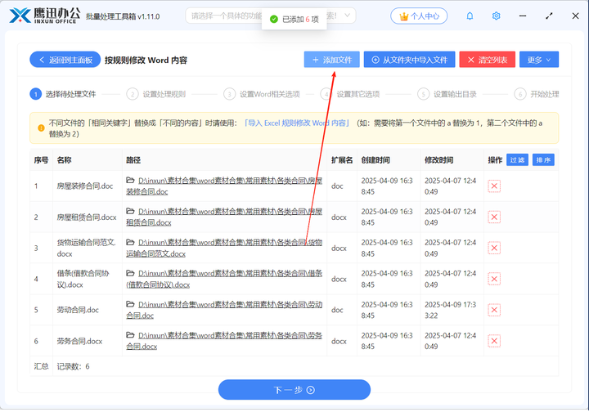Image resolution: width=589 pixels, height=412 pixels.
Task: Restore window size with diagonal arrow button
Action: point(549,16)
